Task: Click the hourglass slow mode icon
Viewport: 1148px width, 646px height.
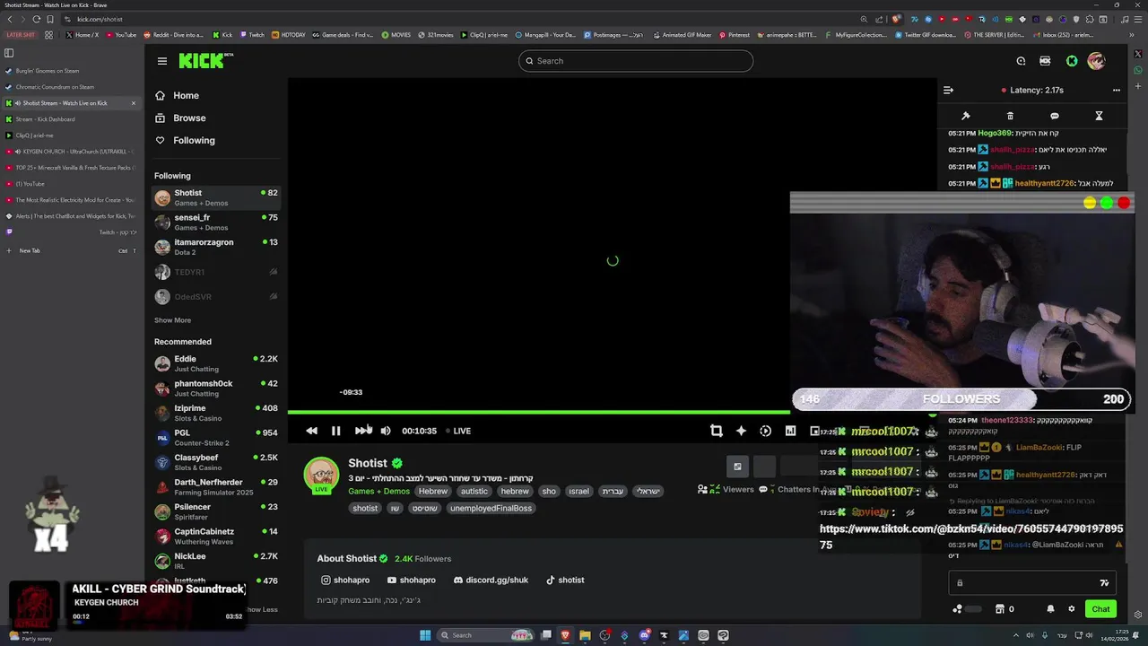Action: pyautogui.click(x=1099, y=116)
